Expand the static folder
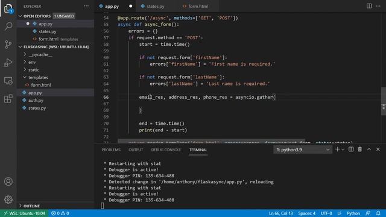The width and height of the screenshot is (386, 217). coord(34,70)
